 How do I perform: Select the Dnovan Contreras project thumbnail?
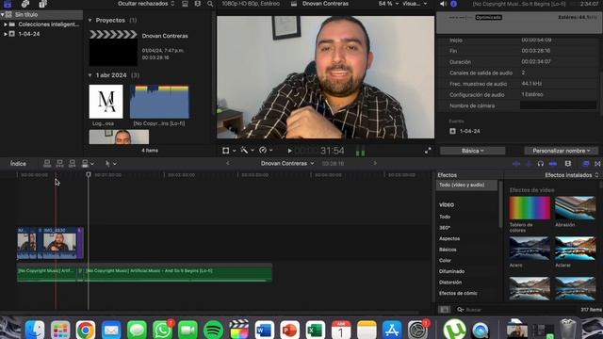(x=113, y=48)
